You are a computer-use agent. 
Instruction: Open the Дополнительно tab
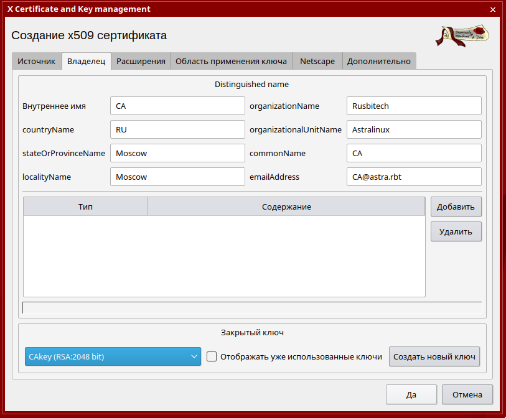[378, 61]
